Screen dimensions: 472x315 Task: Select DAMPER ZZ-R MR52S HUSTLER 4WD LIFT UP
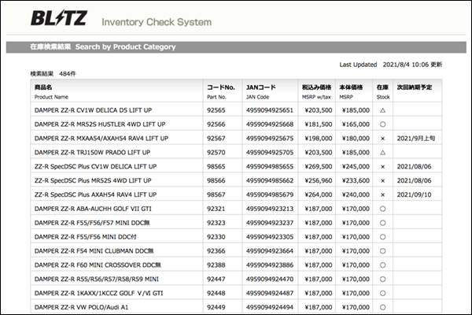(x=100, y=124)
